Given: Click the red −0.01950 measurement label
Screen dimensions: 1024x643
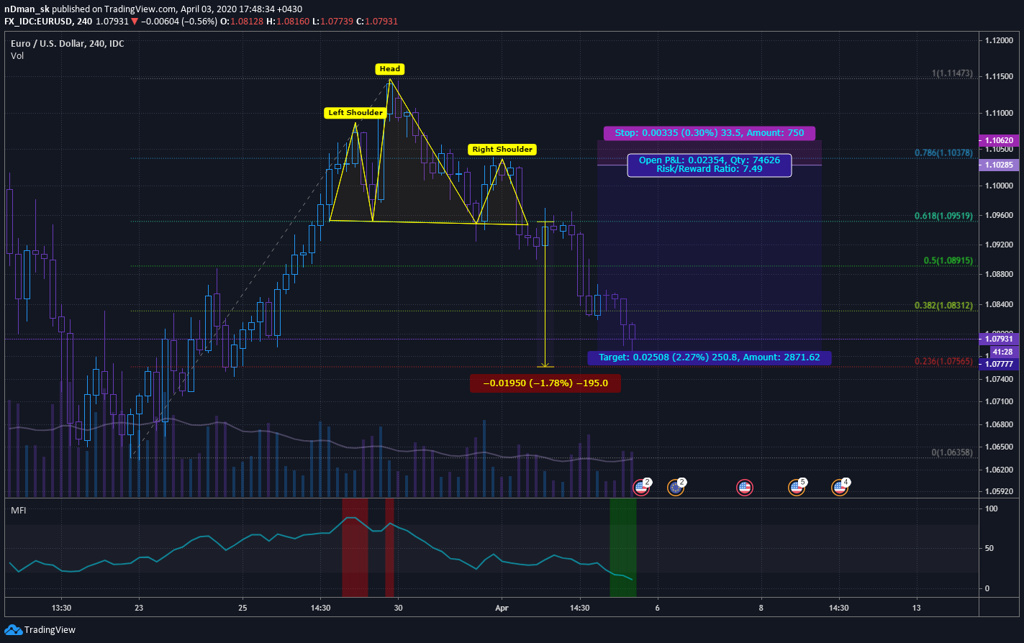Looking at the screenshot, I should [545, 383].
